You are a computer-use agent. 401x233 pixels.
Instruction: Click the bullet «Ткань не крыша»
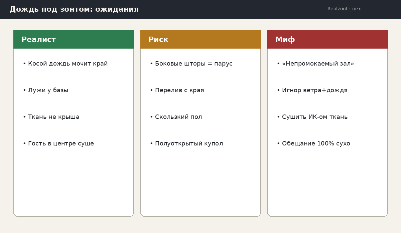tap(51, 117)
